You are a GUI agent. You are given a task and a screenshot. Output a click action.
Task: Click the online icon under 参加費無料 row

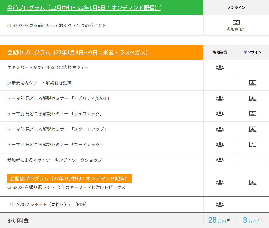(x=236, y=23)
